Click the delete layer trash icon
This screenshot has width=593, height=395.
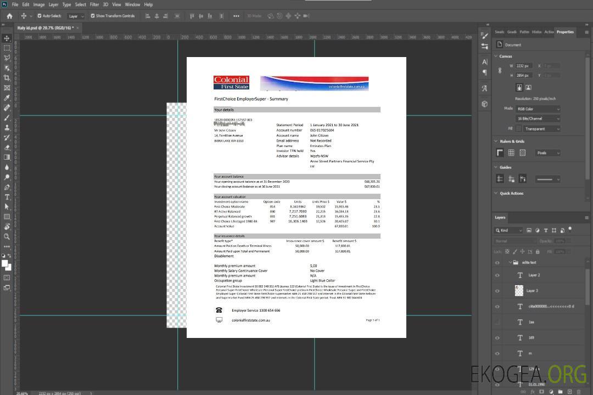pyautogui.click(x=579, y=392)
